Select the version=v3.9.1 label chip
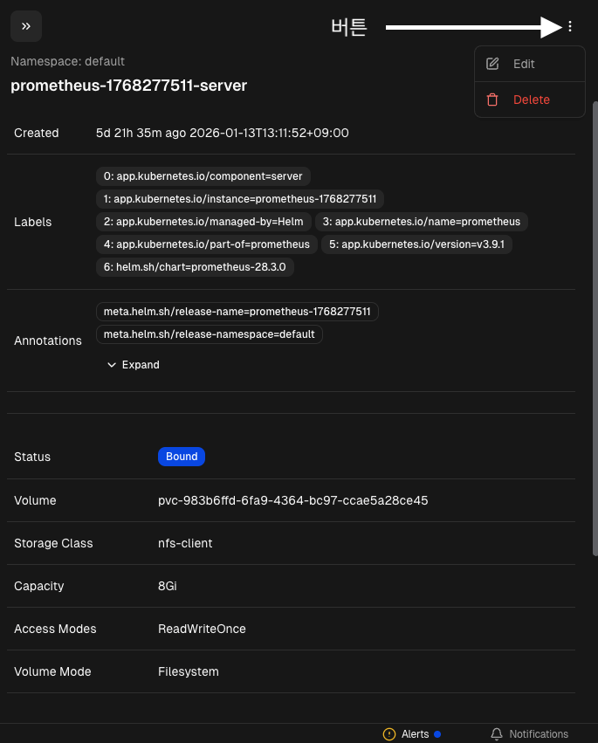Screen dimensions: 598x743 pyautogui.click(x=416, y=244)
